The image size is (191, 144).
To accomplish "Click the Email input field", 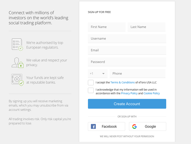I will (127, 50).
